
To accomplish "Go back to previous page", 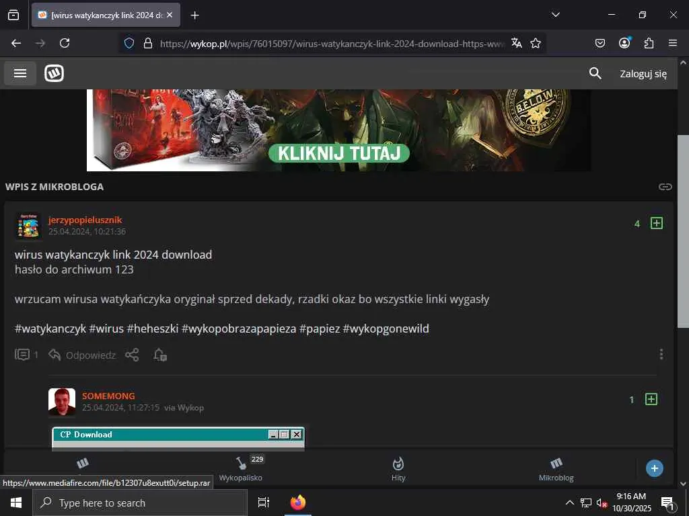I will (x=16, y=43).
